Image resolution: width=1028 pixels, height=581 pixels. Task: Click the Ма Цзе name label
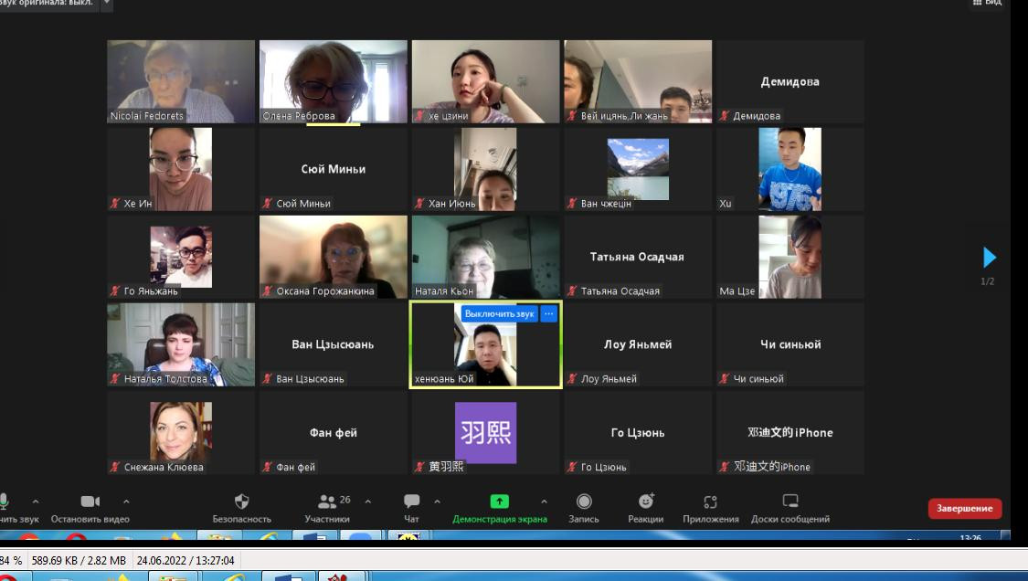[737, 291]
